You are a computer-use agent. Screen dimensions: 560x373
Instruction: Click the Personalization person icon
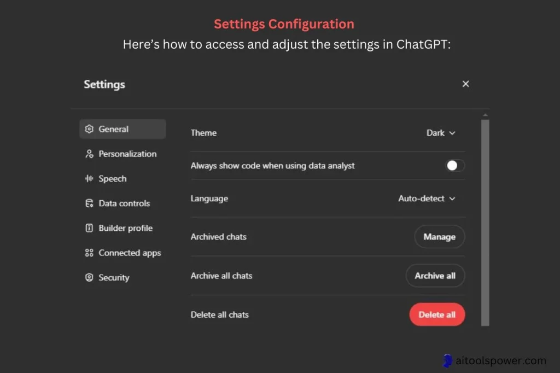(x=89, y=154)
